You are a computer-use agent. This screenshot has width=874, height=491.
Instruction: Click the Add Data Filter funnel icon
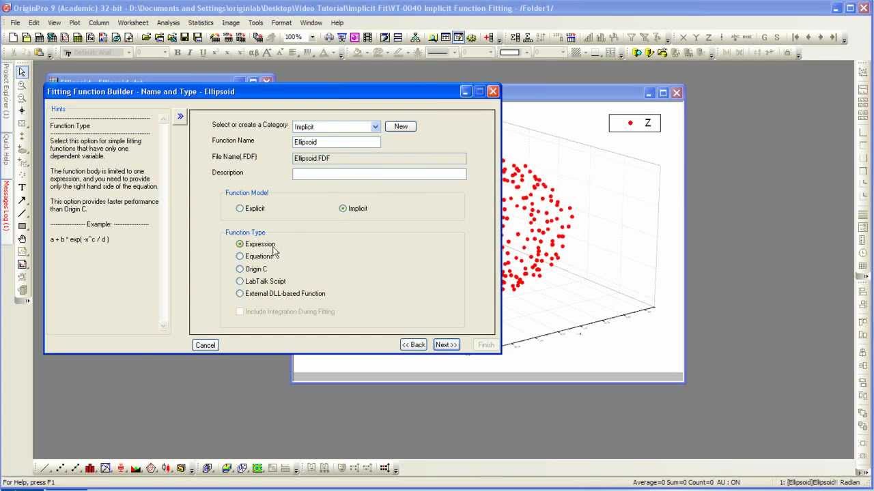click(x=632, y=38)
